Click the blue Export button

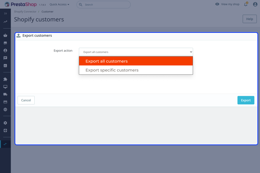pyautogui.click(x=246, y=100)
